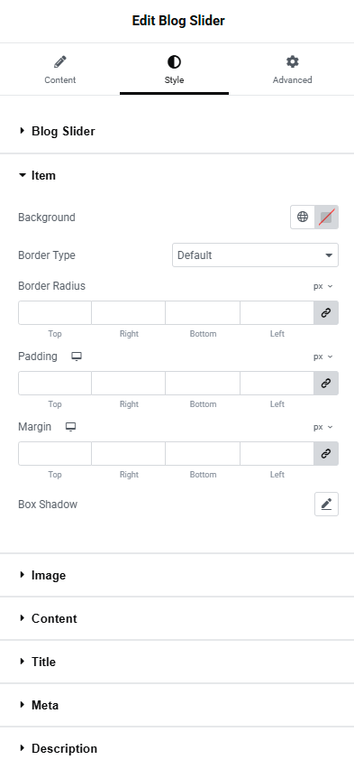Toggle Margin linked values chain icon
Viewport: 354px width, 769px height.
(326, 454)
